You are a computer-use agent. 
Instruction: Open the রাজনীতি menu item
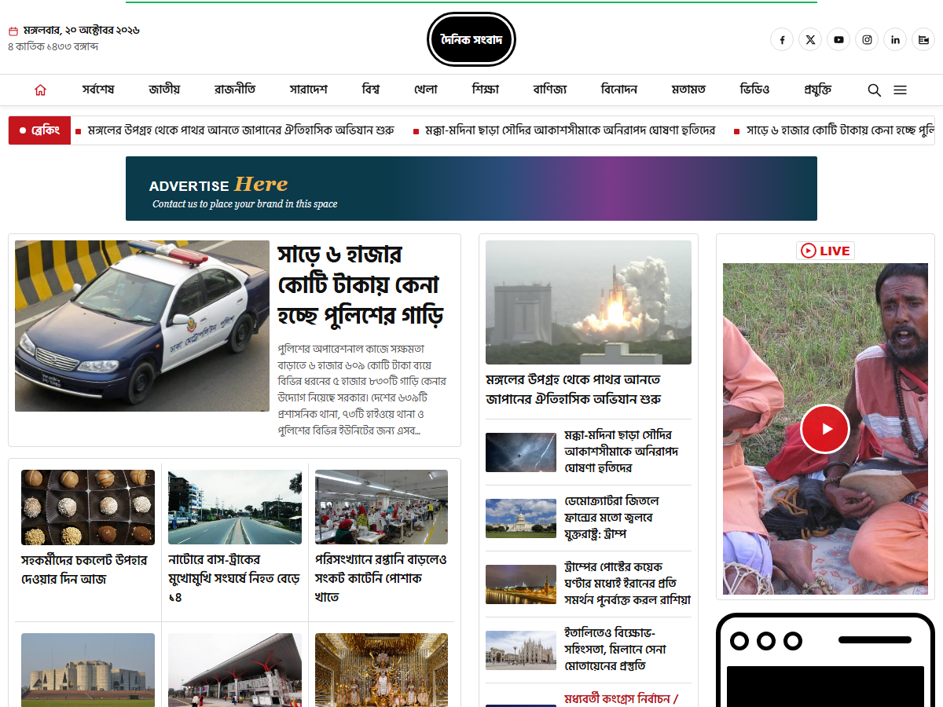click(x=235, y=90)
